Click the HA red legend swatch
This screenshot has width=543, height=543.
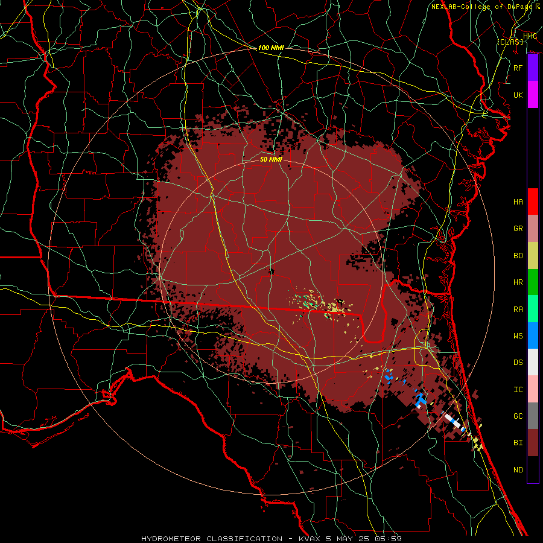533,202
